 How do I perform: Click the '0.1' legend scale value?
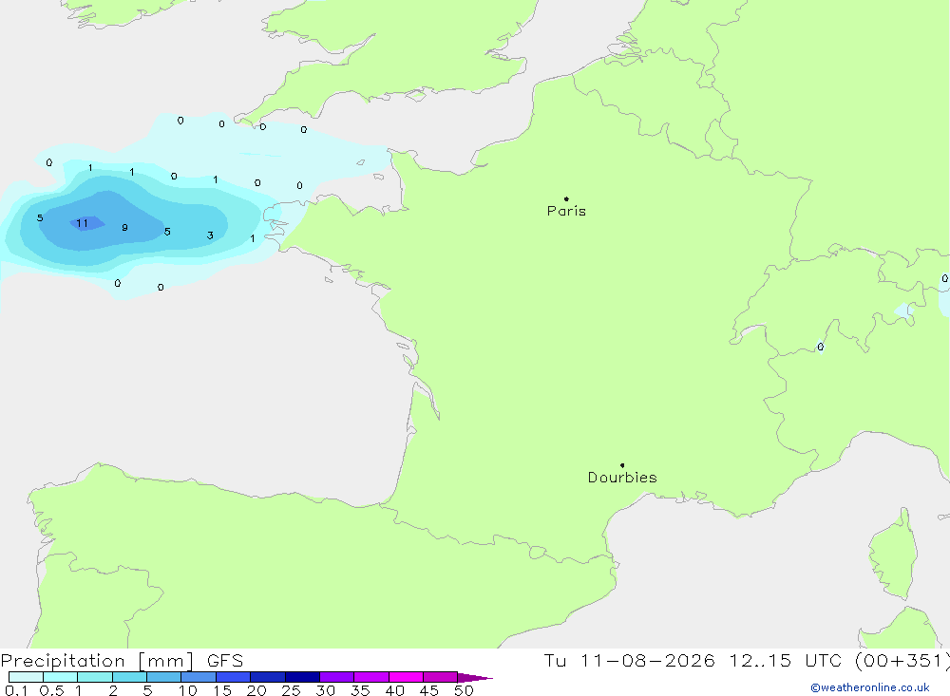(x=16, y=690)
